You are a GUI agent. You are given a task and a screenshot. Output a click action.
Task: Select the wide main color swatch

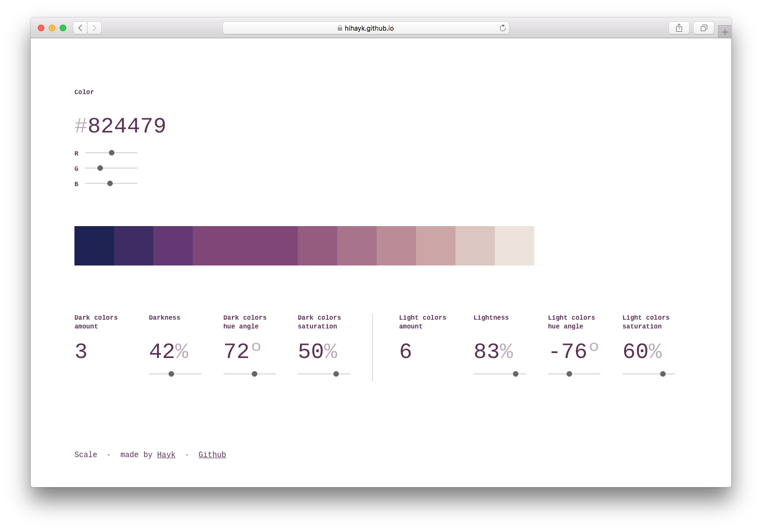click(245, 246)
